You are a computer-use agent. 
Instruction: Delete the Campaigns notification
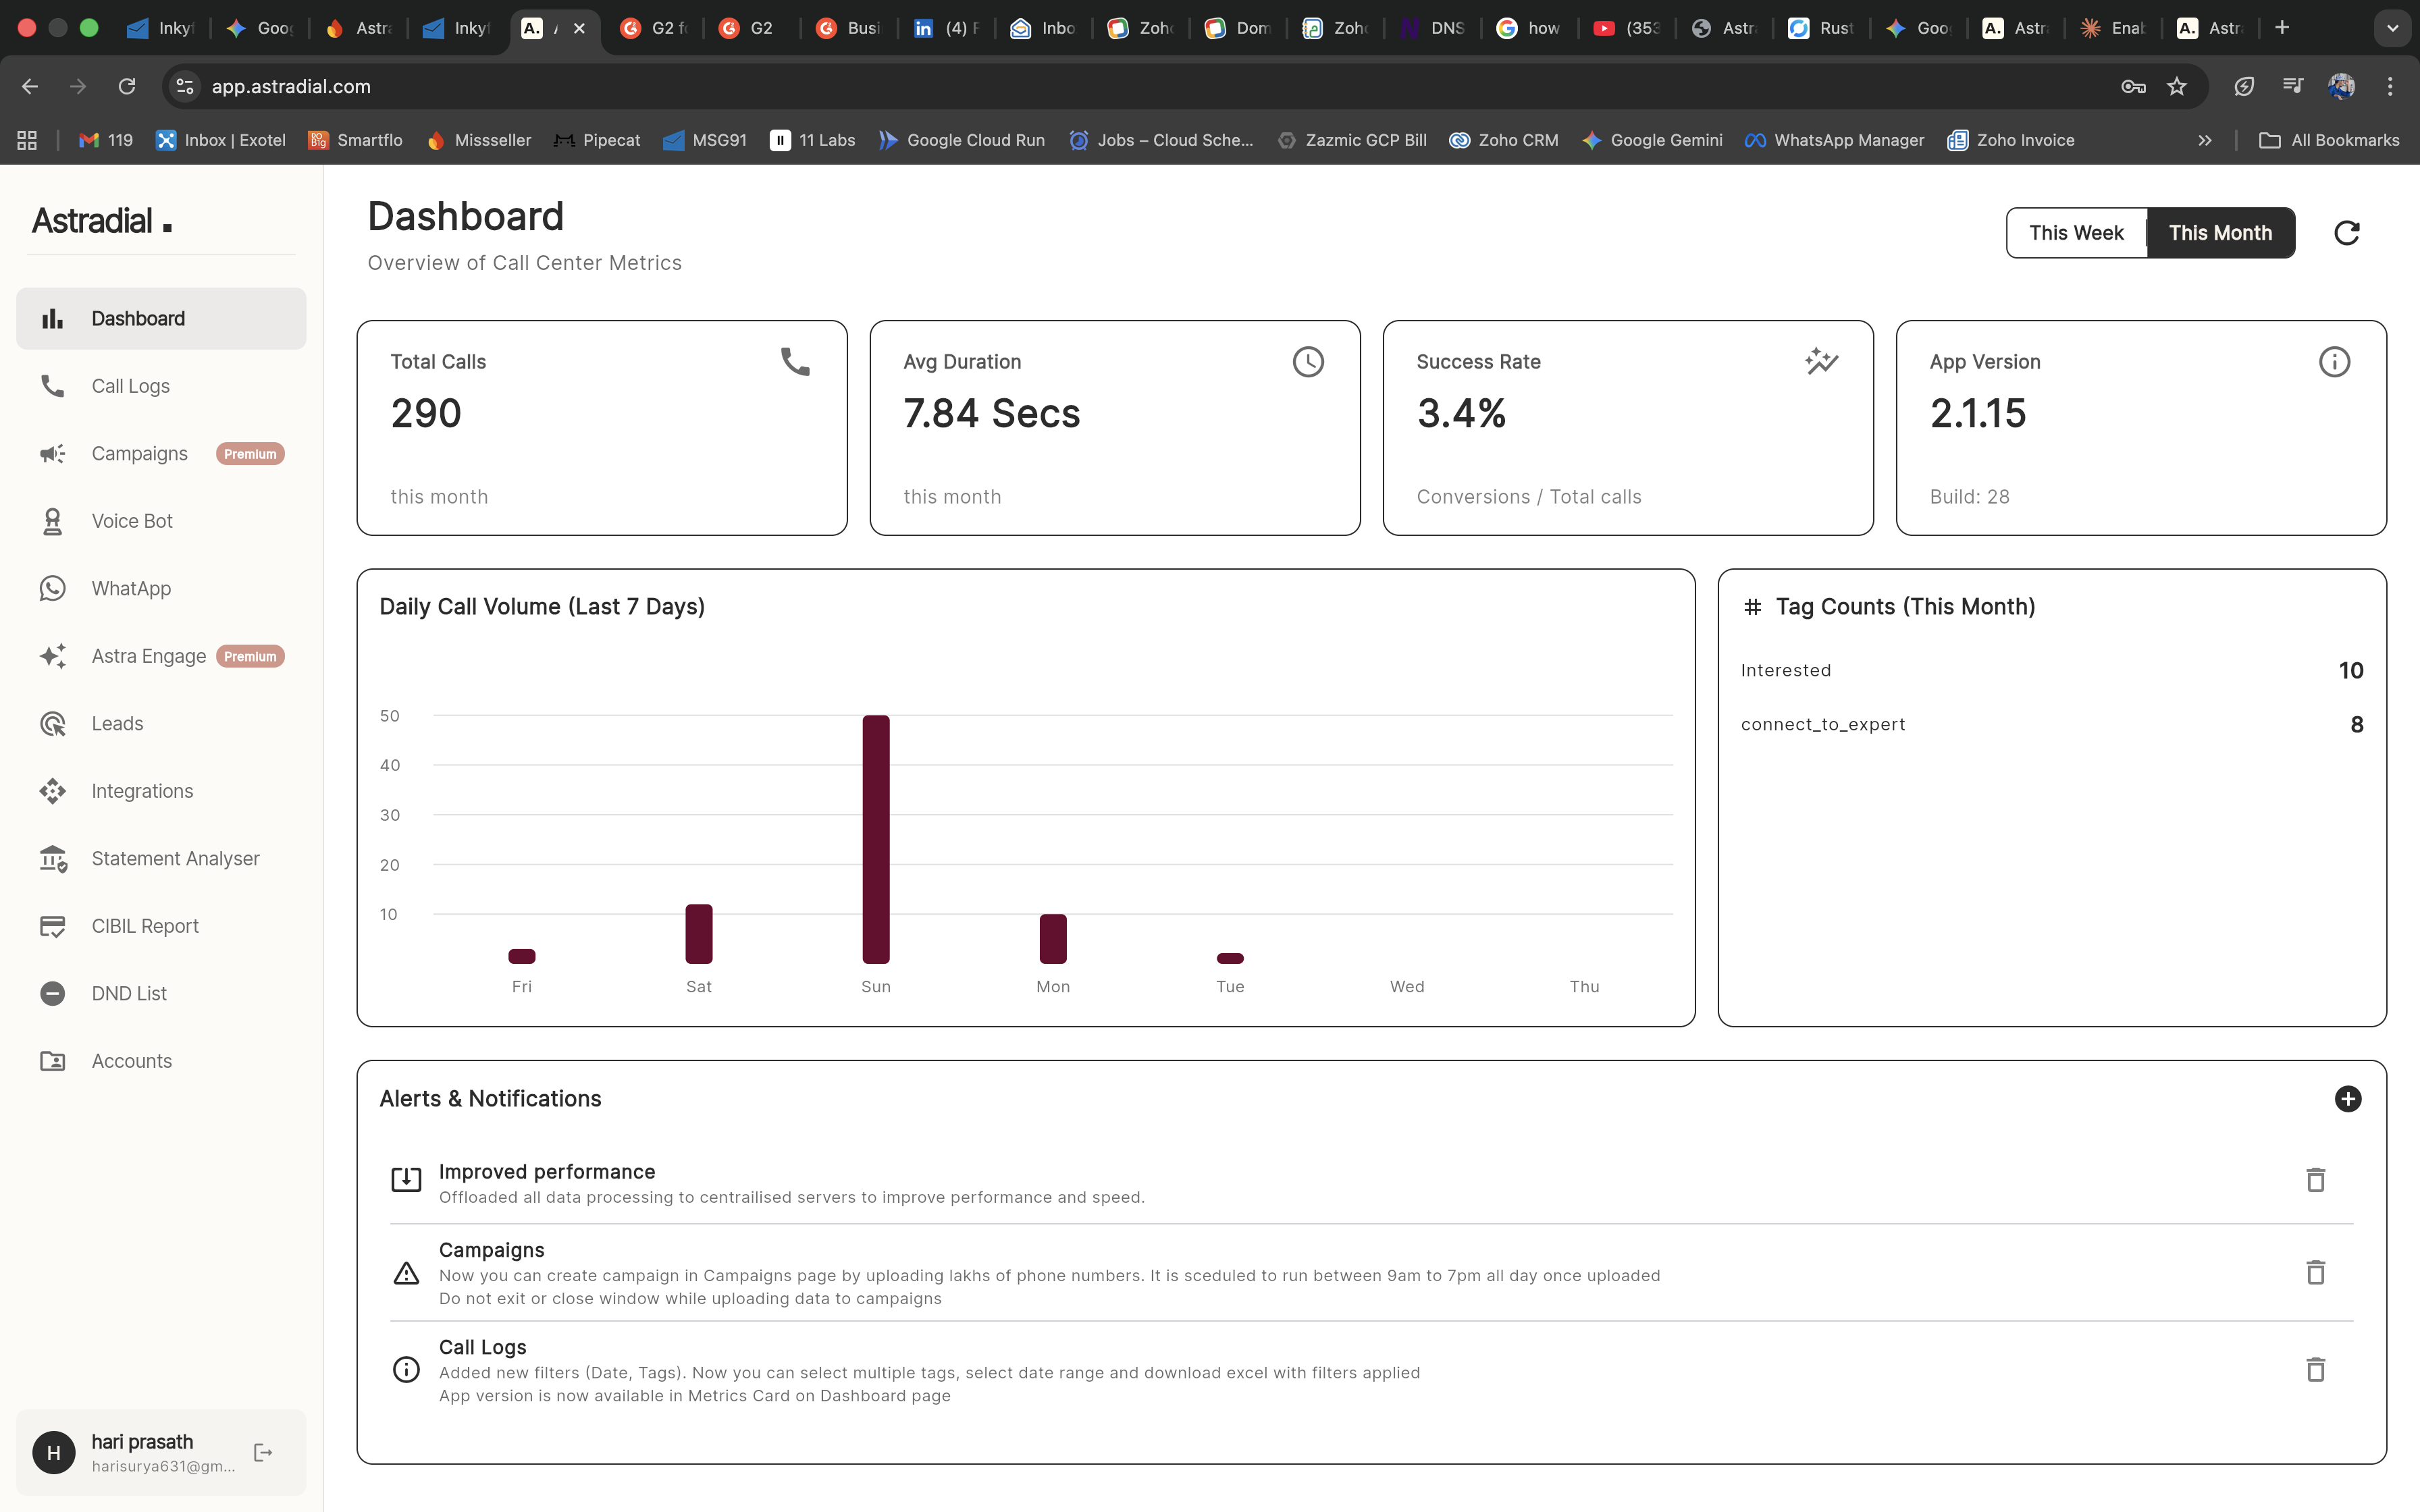tap(2315, 1273)
